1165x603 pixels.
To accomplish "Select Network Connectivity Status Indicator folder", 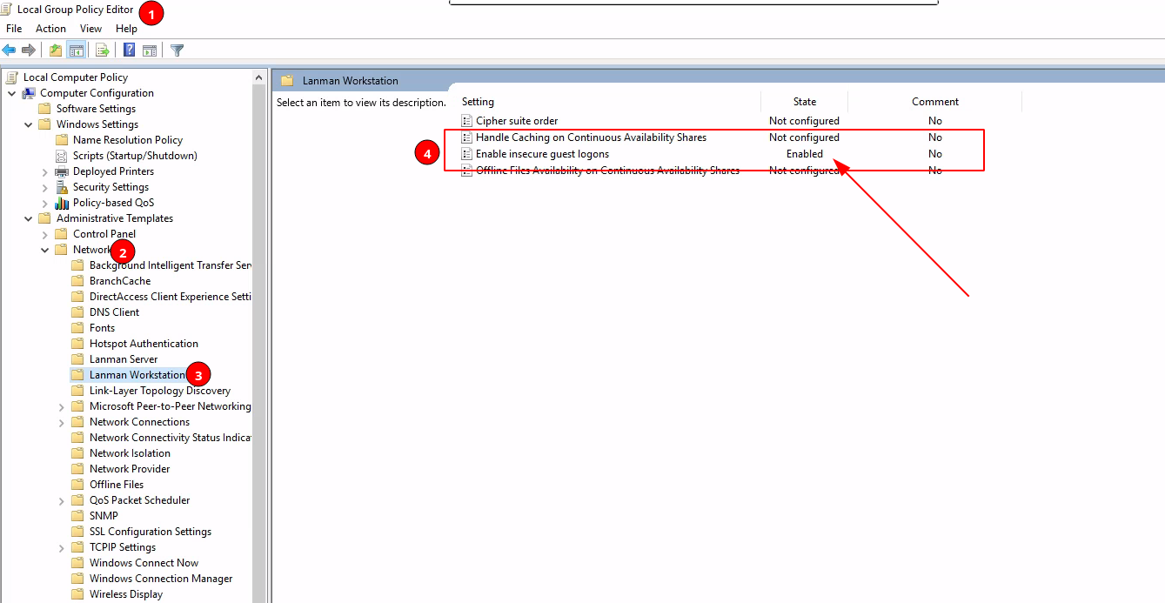I will point(171,438).
